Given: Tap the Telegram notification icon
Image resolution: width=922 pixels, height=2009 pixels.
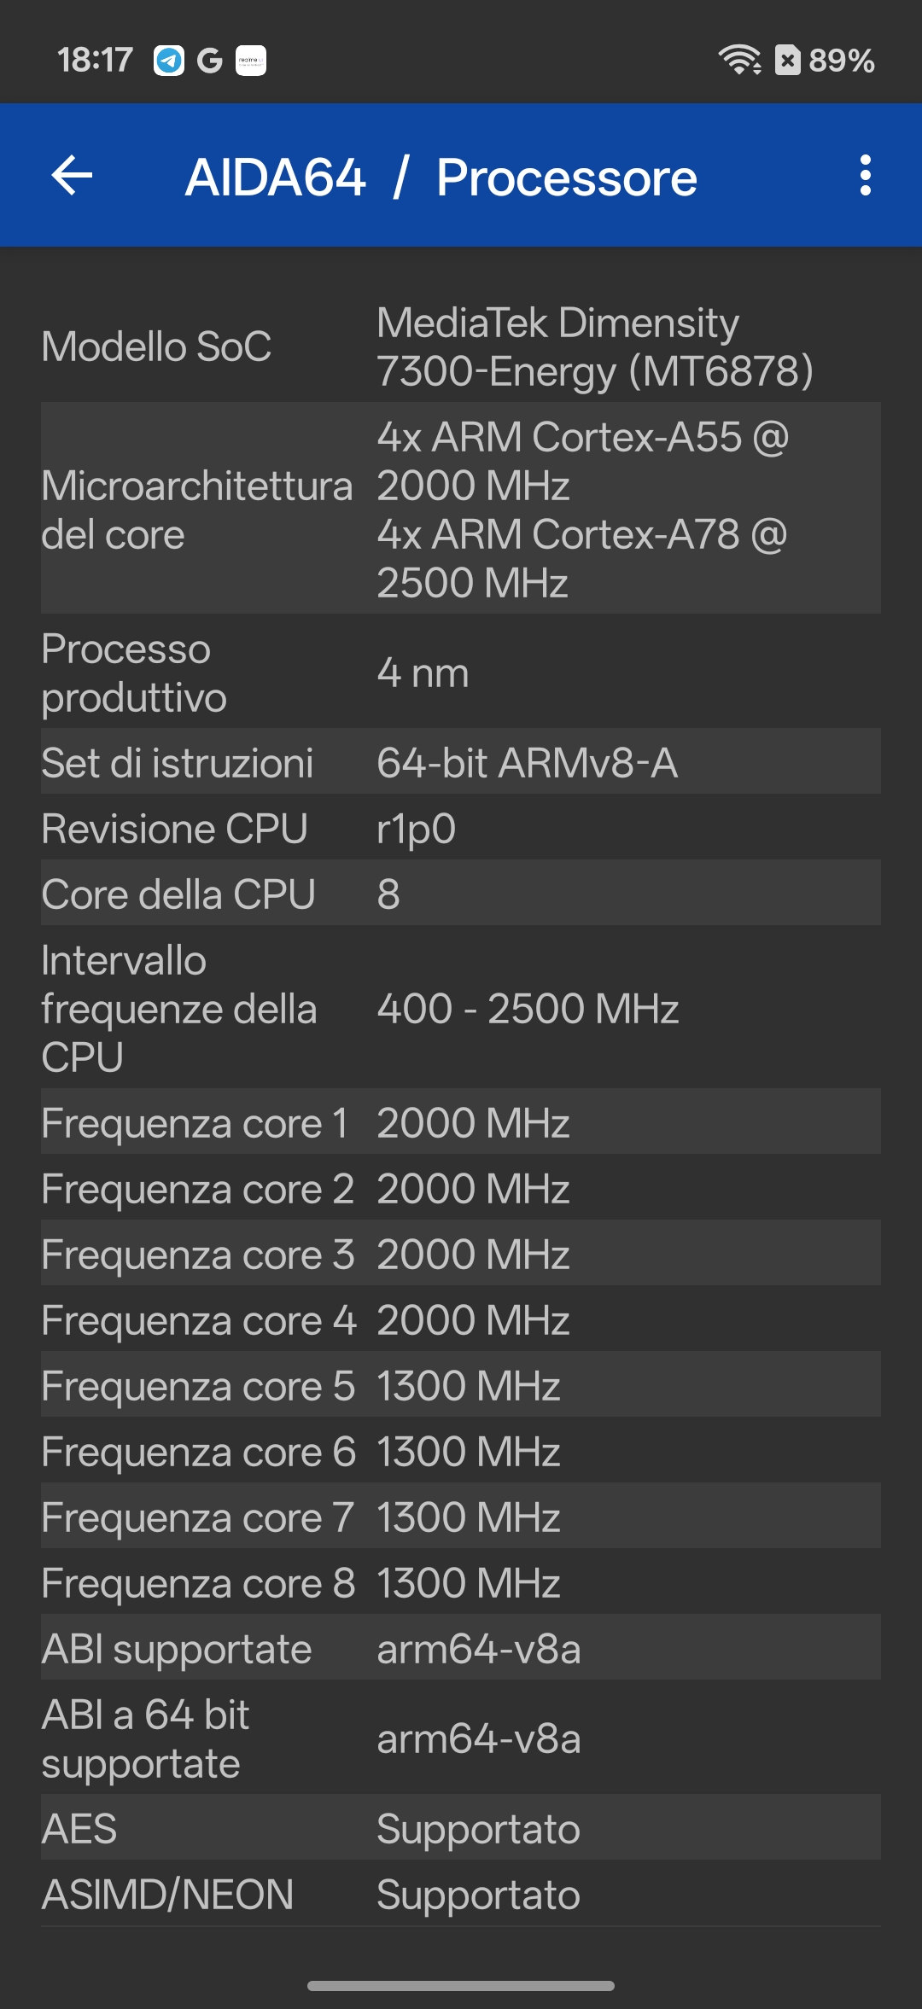Looking at the screenshot, I should (169, 61).
